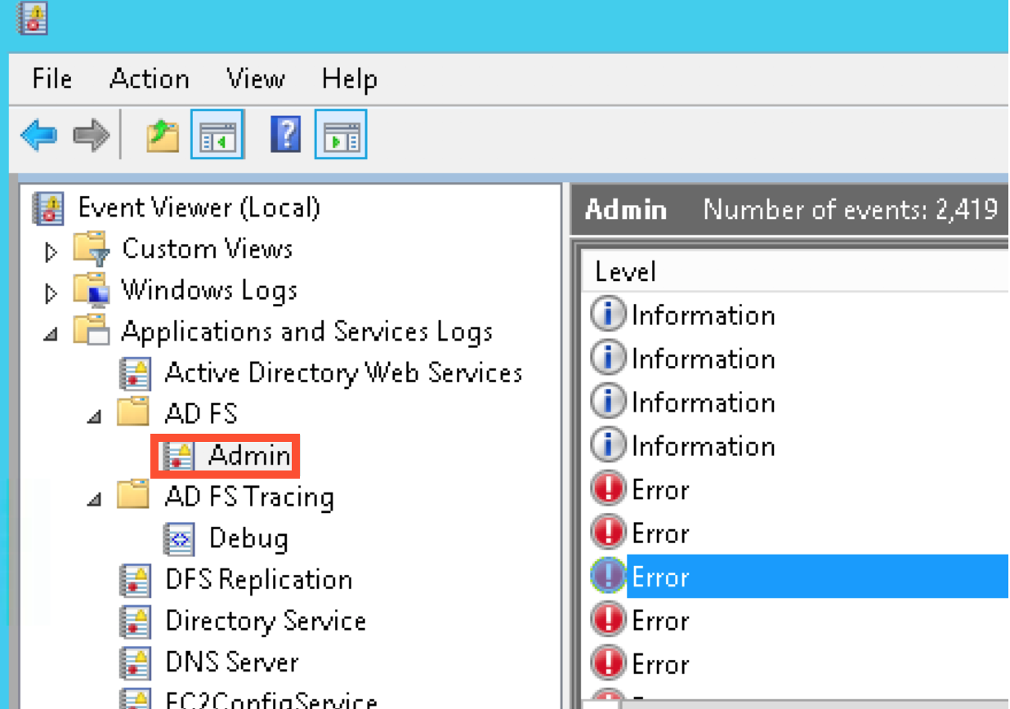Click the AD FS Tracing folder icon
The width and height of the screenshot is (1010, 709).
(x=133, y=496)
